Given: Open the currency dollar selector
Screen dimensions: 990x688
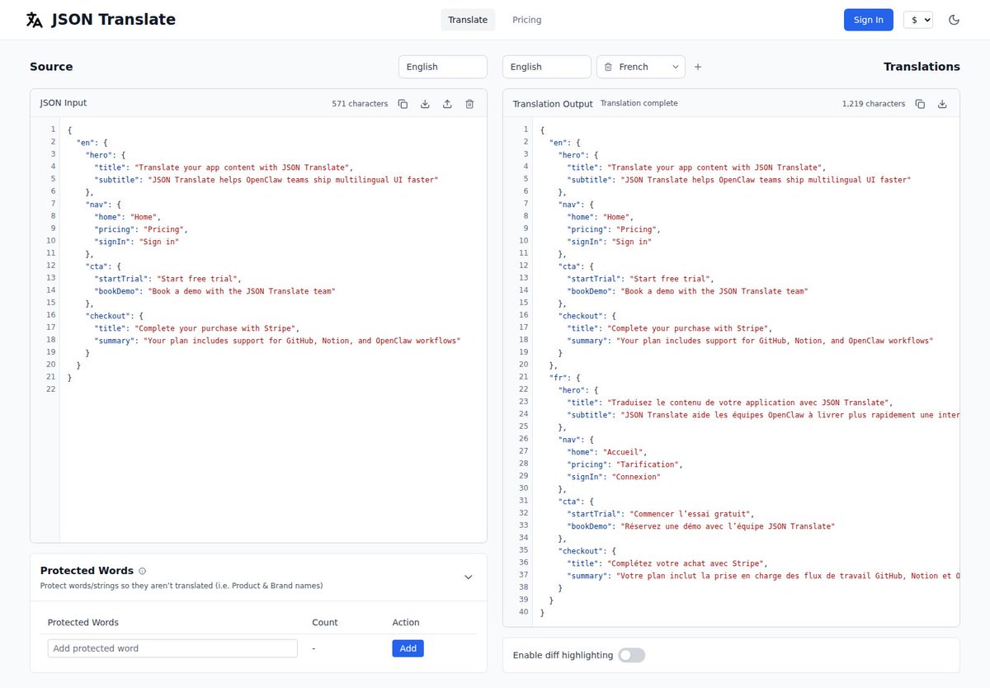Looking at the screenshot, I should click(918, 20).
